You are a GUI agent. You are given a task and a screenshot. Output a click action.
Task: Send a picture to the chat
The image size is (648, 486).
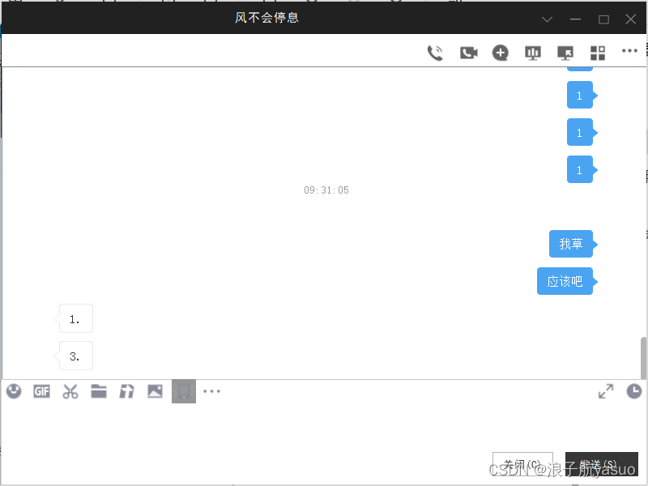pyautogui.click(x=155, y=391)
